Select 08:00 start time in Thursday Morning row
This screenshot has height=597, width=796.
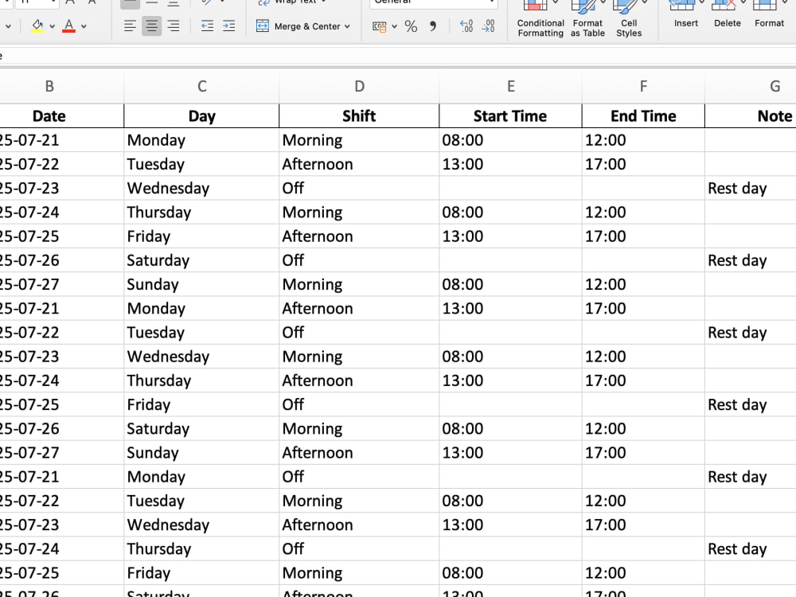511,213
